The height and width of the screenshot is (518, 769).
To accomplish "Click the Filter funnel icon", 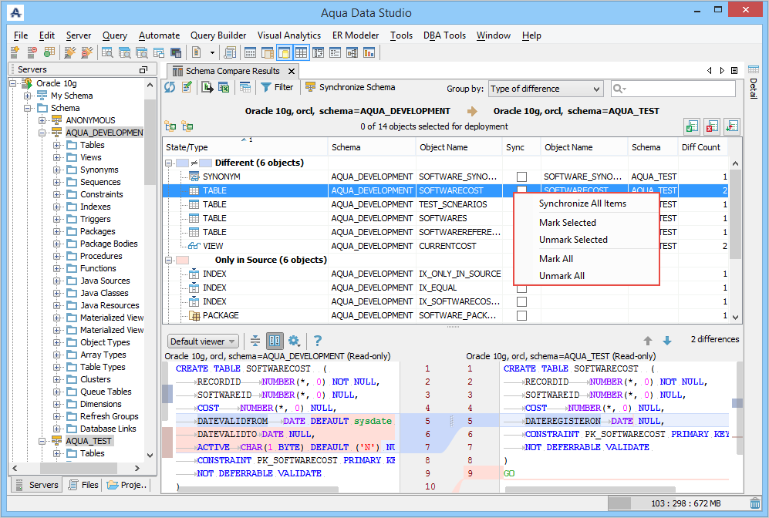I will (x=266, y=88).
